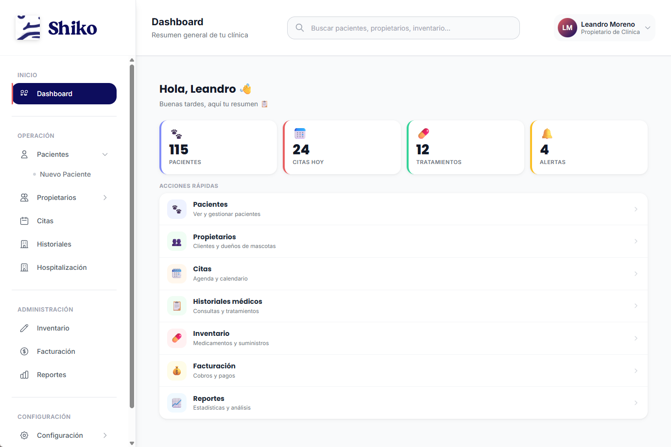
Task: Select the Inventario pencil icon
Action: pyautogui.click(x=24, y=328)
